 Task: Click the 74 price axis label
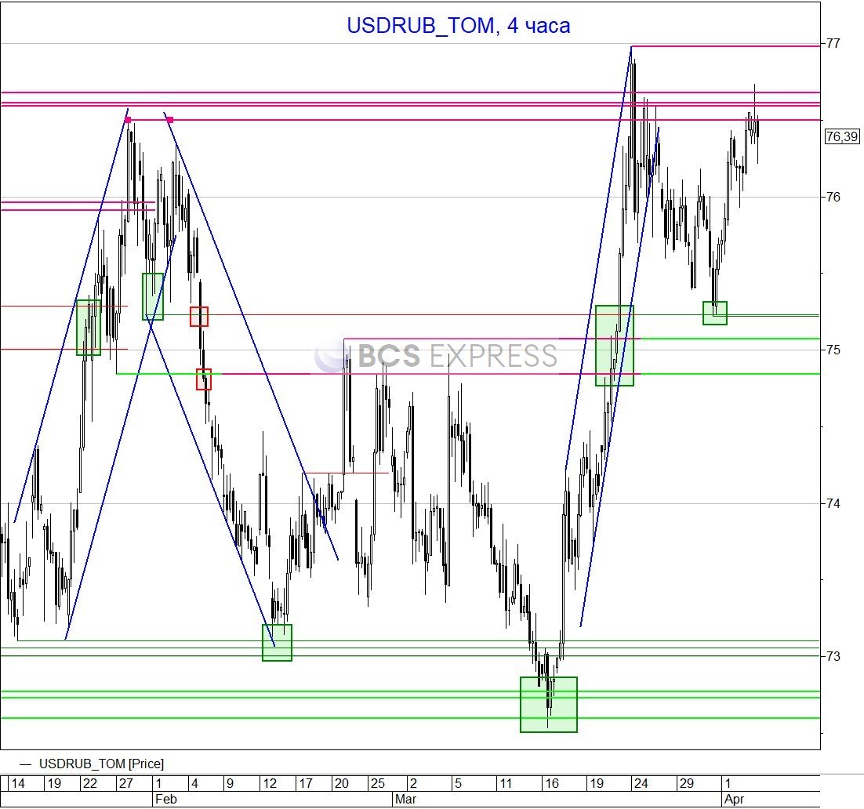833,503
